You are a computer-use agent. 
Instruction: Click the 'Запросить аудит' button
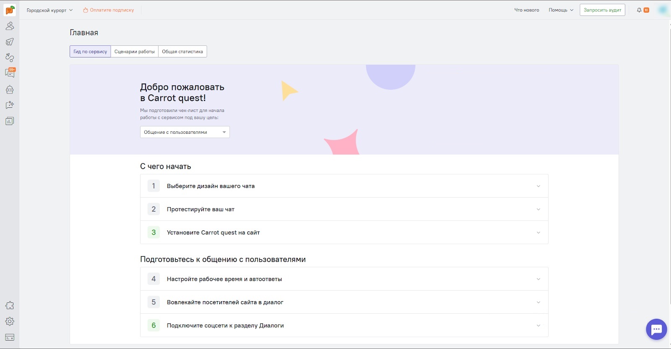click(602, 10)
